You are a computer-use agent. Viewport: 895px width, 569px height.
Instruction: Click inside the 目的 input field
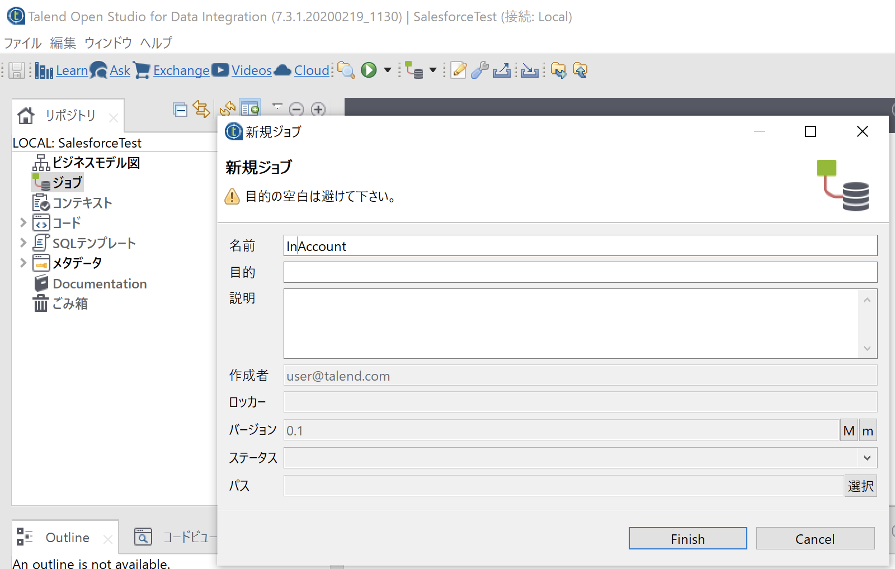coord(559,272)
